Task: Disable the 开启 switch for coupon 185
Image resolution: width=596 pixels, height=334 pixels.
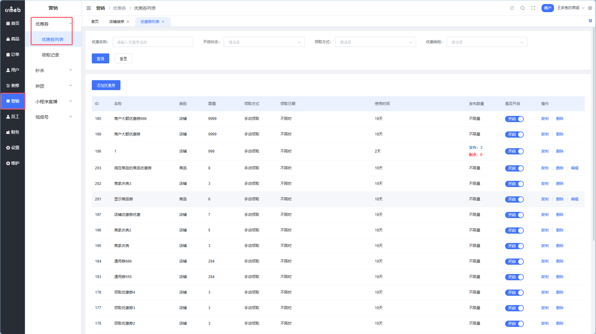Action: click(x=514, y=119)
